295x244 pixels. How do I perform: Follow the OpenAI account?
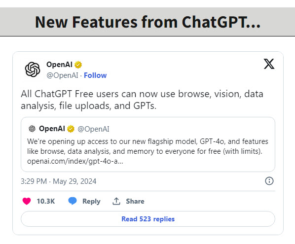pos(95,75)
